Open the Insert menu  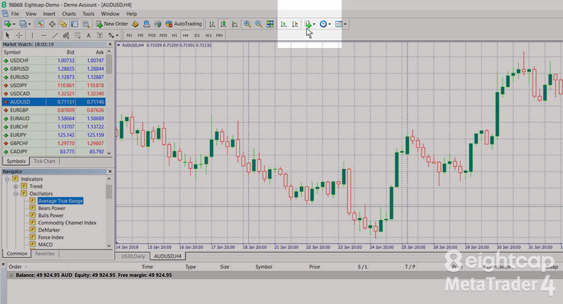pyautogui.click(x=49, y=13)
